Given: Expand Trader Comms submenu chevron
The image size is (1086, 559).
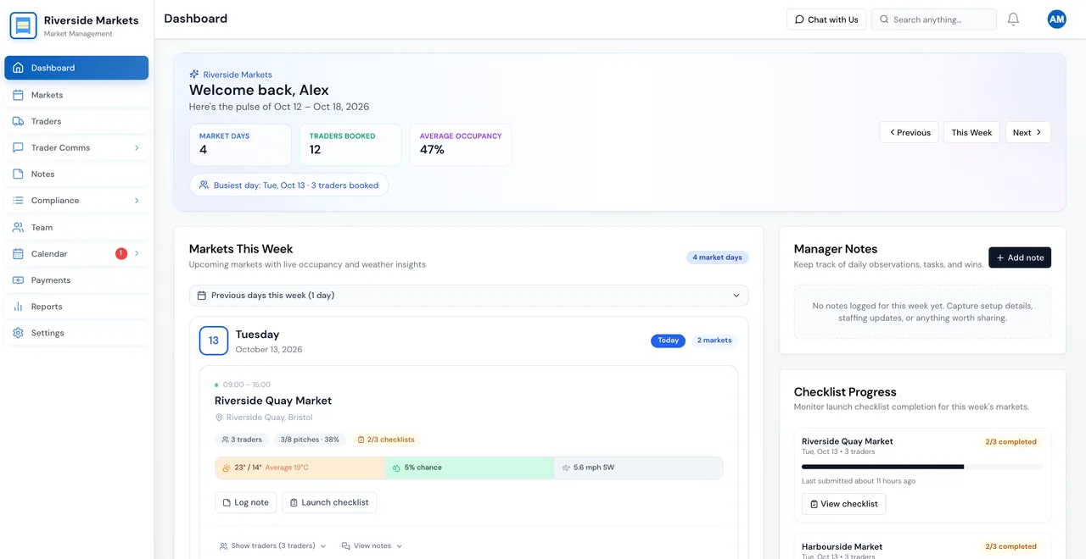Looking at the screenshot, I should coord(137,147).
